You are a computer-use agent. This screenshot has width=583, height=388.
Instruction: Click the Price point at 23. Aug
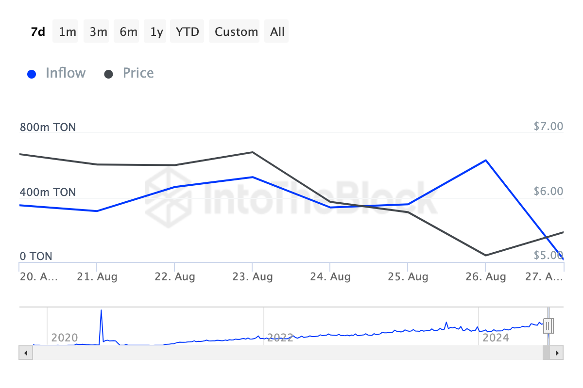pos(252,152)
